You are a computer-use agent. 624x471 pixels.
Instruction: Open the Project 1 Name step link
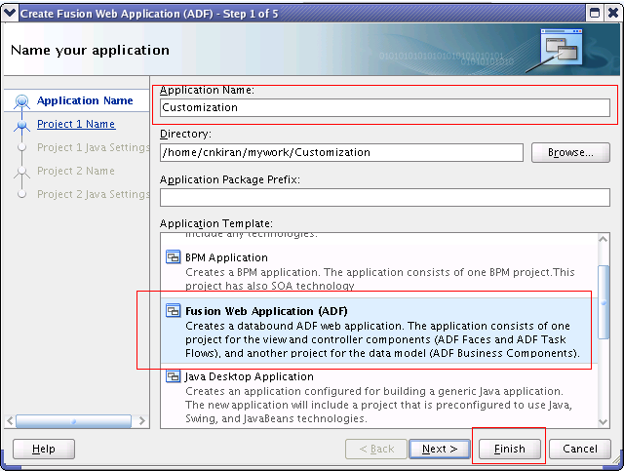tap(76, 124)
